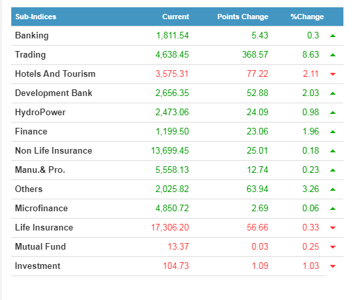Screen dimensions: 352x300
Task: Click the Points Change column header
Action: coord(243,17)
